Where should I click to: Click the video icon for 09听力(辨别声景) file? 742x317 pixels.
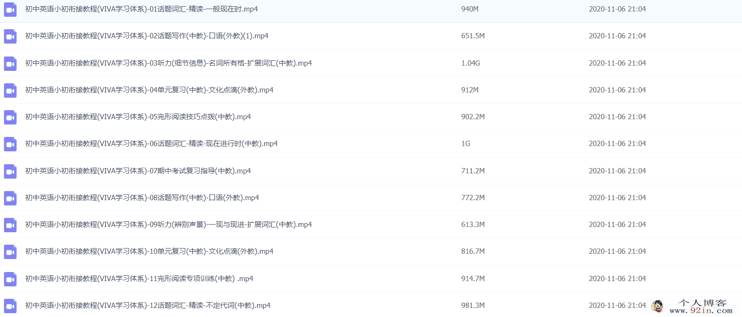tap(11, 225)
